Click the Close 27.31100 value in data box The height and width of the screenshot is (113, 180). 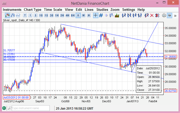point(154,90)
